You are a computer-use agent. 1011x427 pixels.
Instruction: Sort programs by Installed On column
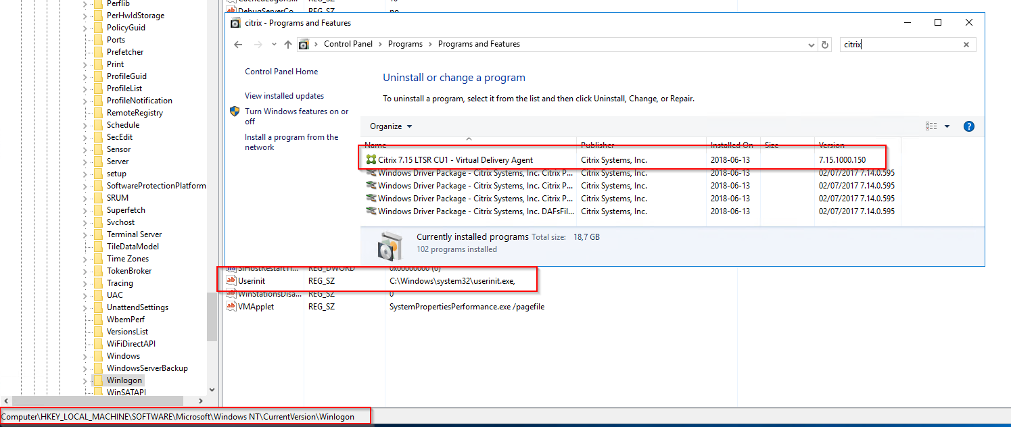[x=732, y=145]
